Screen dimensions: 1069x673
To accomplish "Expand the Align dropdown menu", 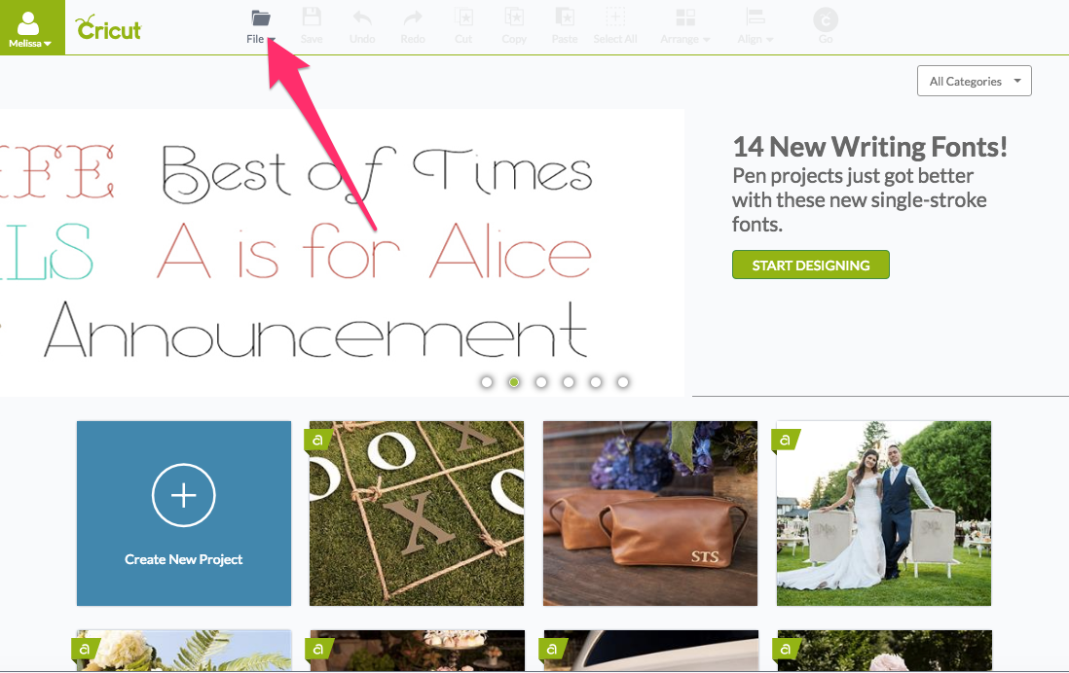I will tap(756, 27).
